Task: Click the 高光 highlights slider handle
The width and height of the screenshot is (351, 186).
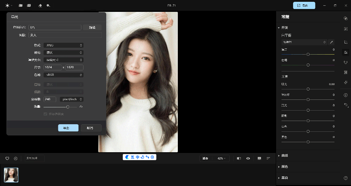Action: click(308, 110)
